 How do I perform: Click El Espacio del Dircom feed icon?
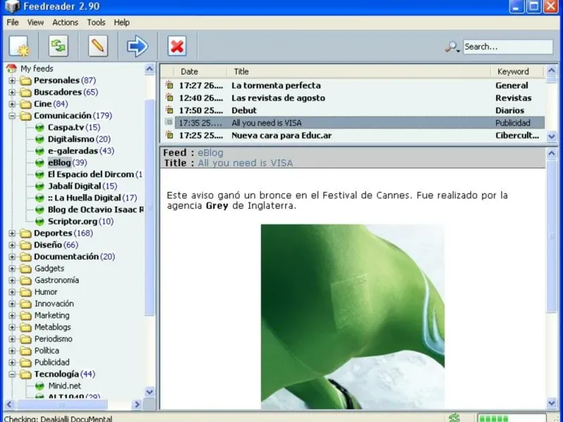[39, 174]
